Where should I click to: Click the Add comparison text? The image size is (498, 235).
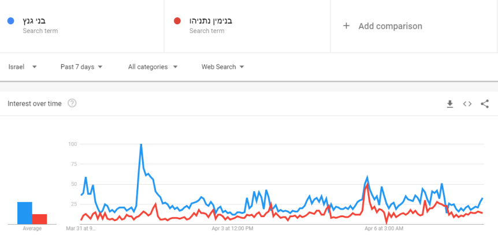point(390,26)
